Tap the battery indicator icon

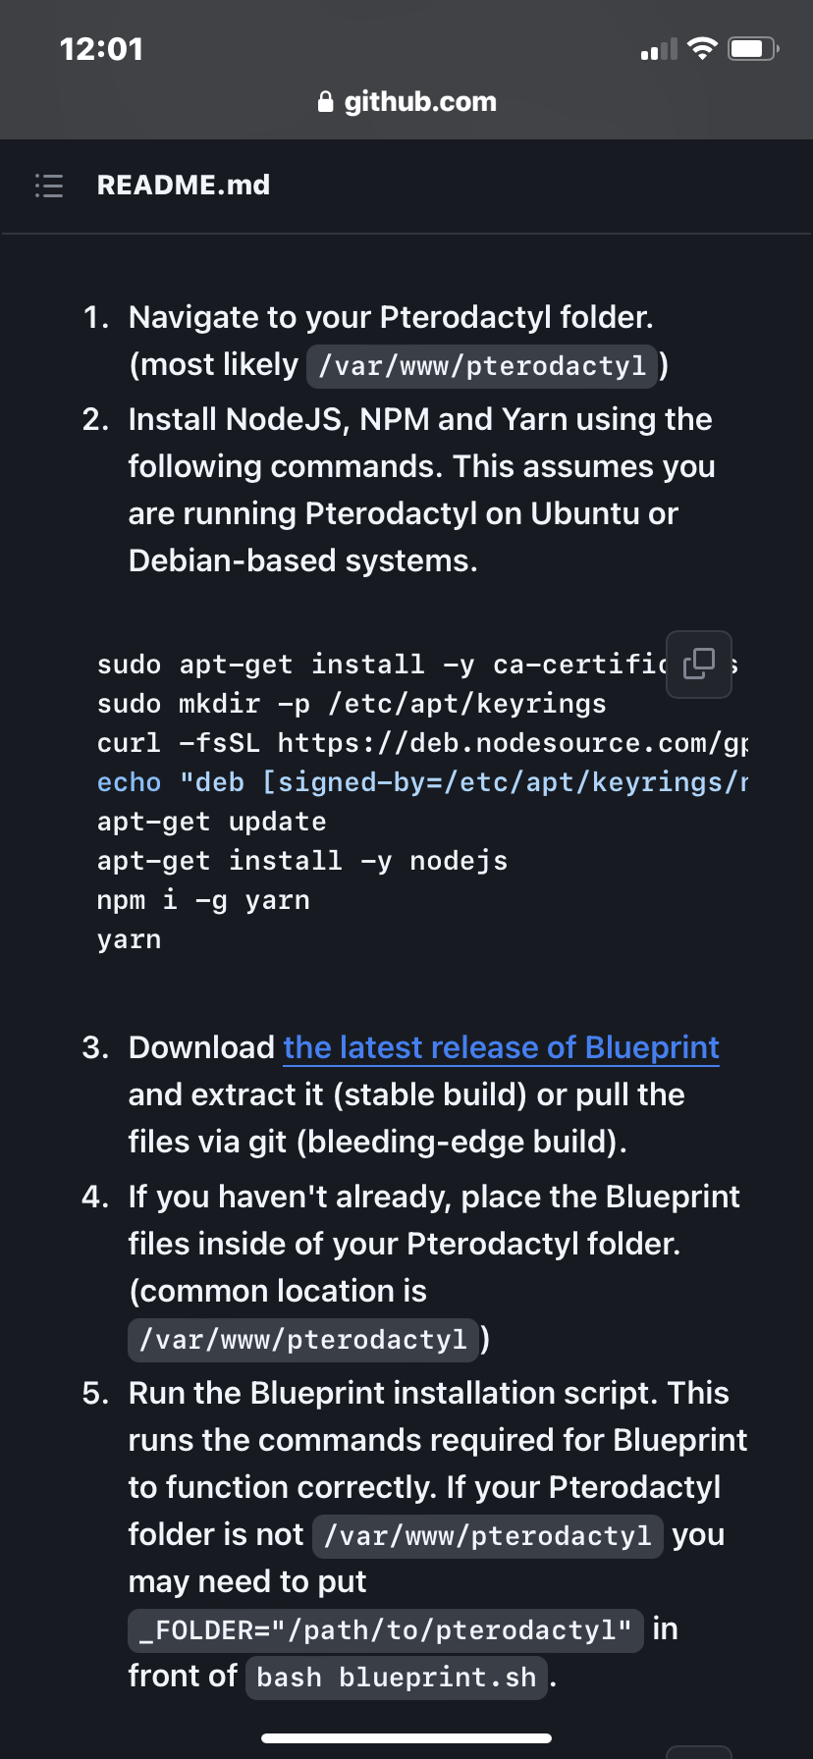[x=753, y=49]
